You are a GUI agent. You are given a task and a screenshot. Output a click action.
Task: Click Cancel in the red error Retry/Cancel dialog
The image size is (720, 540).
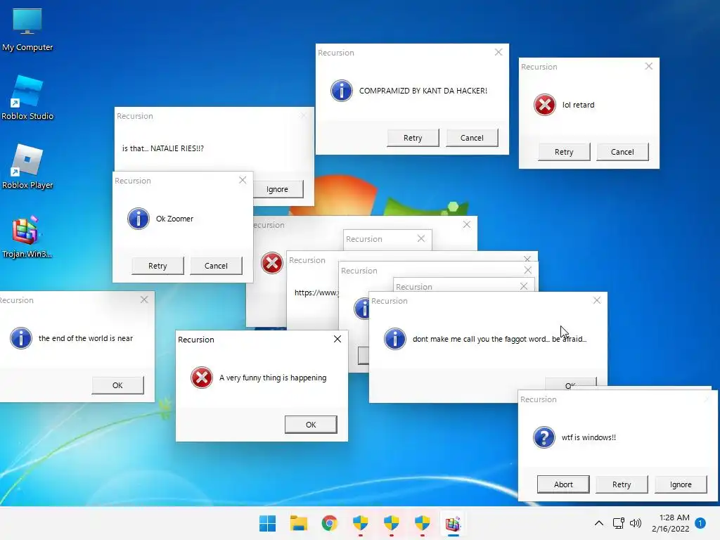click(x=623, y=152)
